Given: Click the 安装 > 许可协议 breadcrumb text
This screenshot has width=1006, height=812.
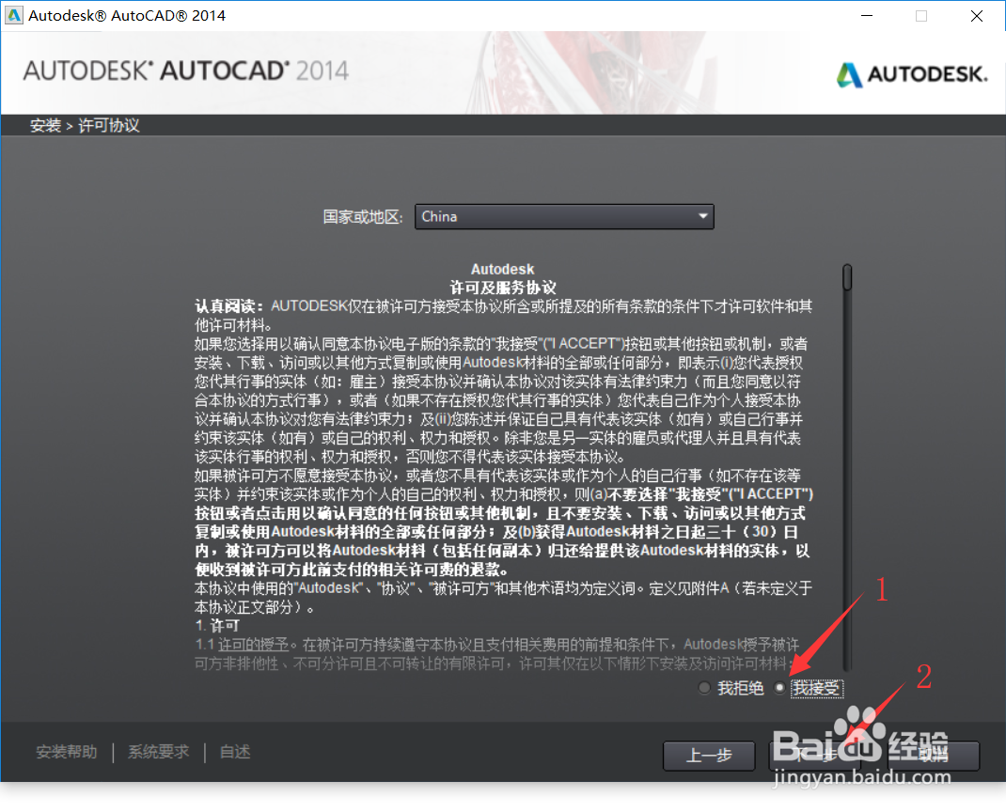Looking at the screenshot, I should pyautogui.click(x=85, y=125).
